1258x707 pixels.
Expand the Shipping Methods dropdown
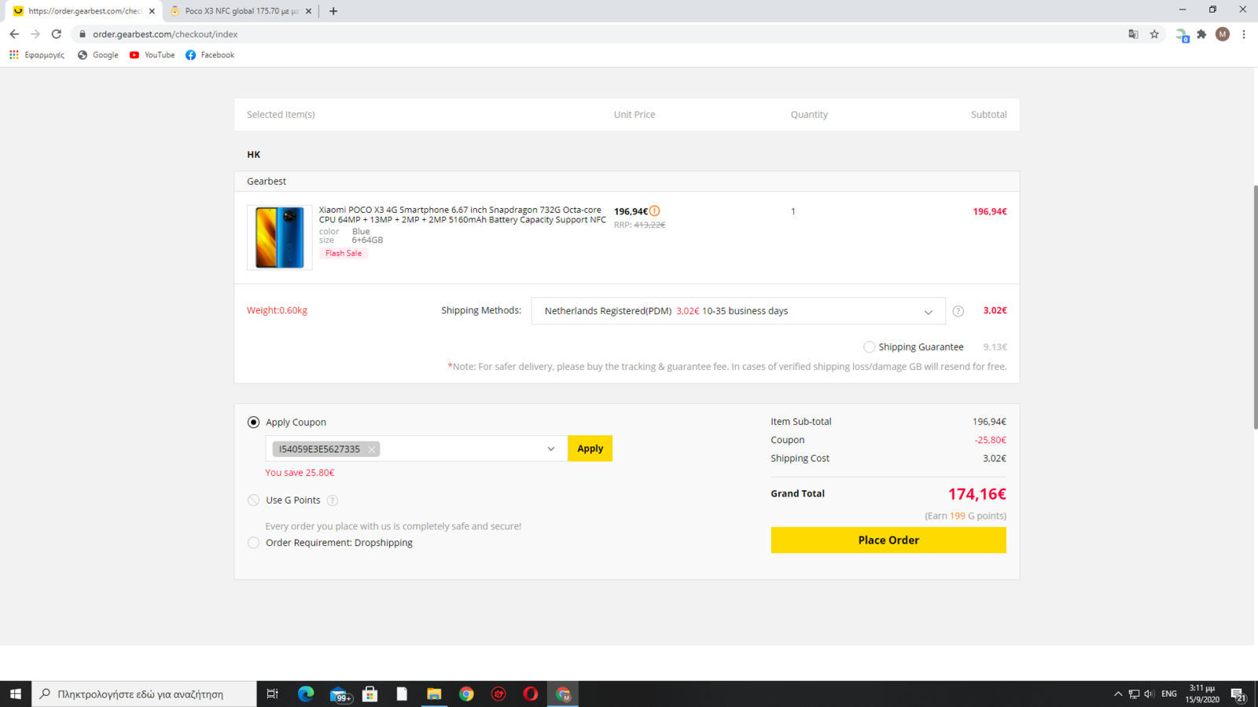coord(738,311)
